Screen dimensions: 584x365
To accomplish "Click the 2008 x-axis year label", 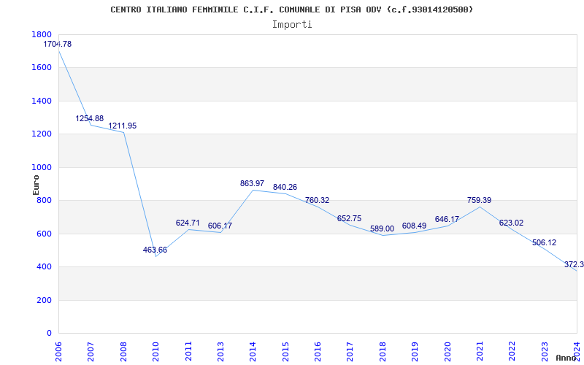I will [123, 351].
